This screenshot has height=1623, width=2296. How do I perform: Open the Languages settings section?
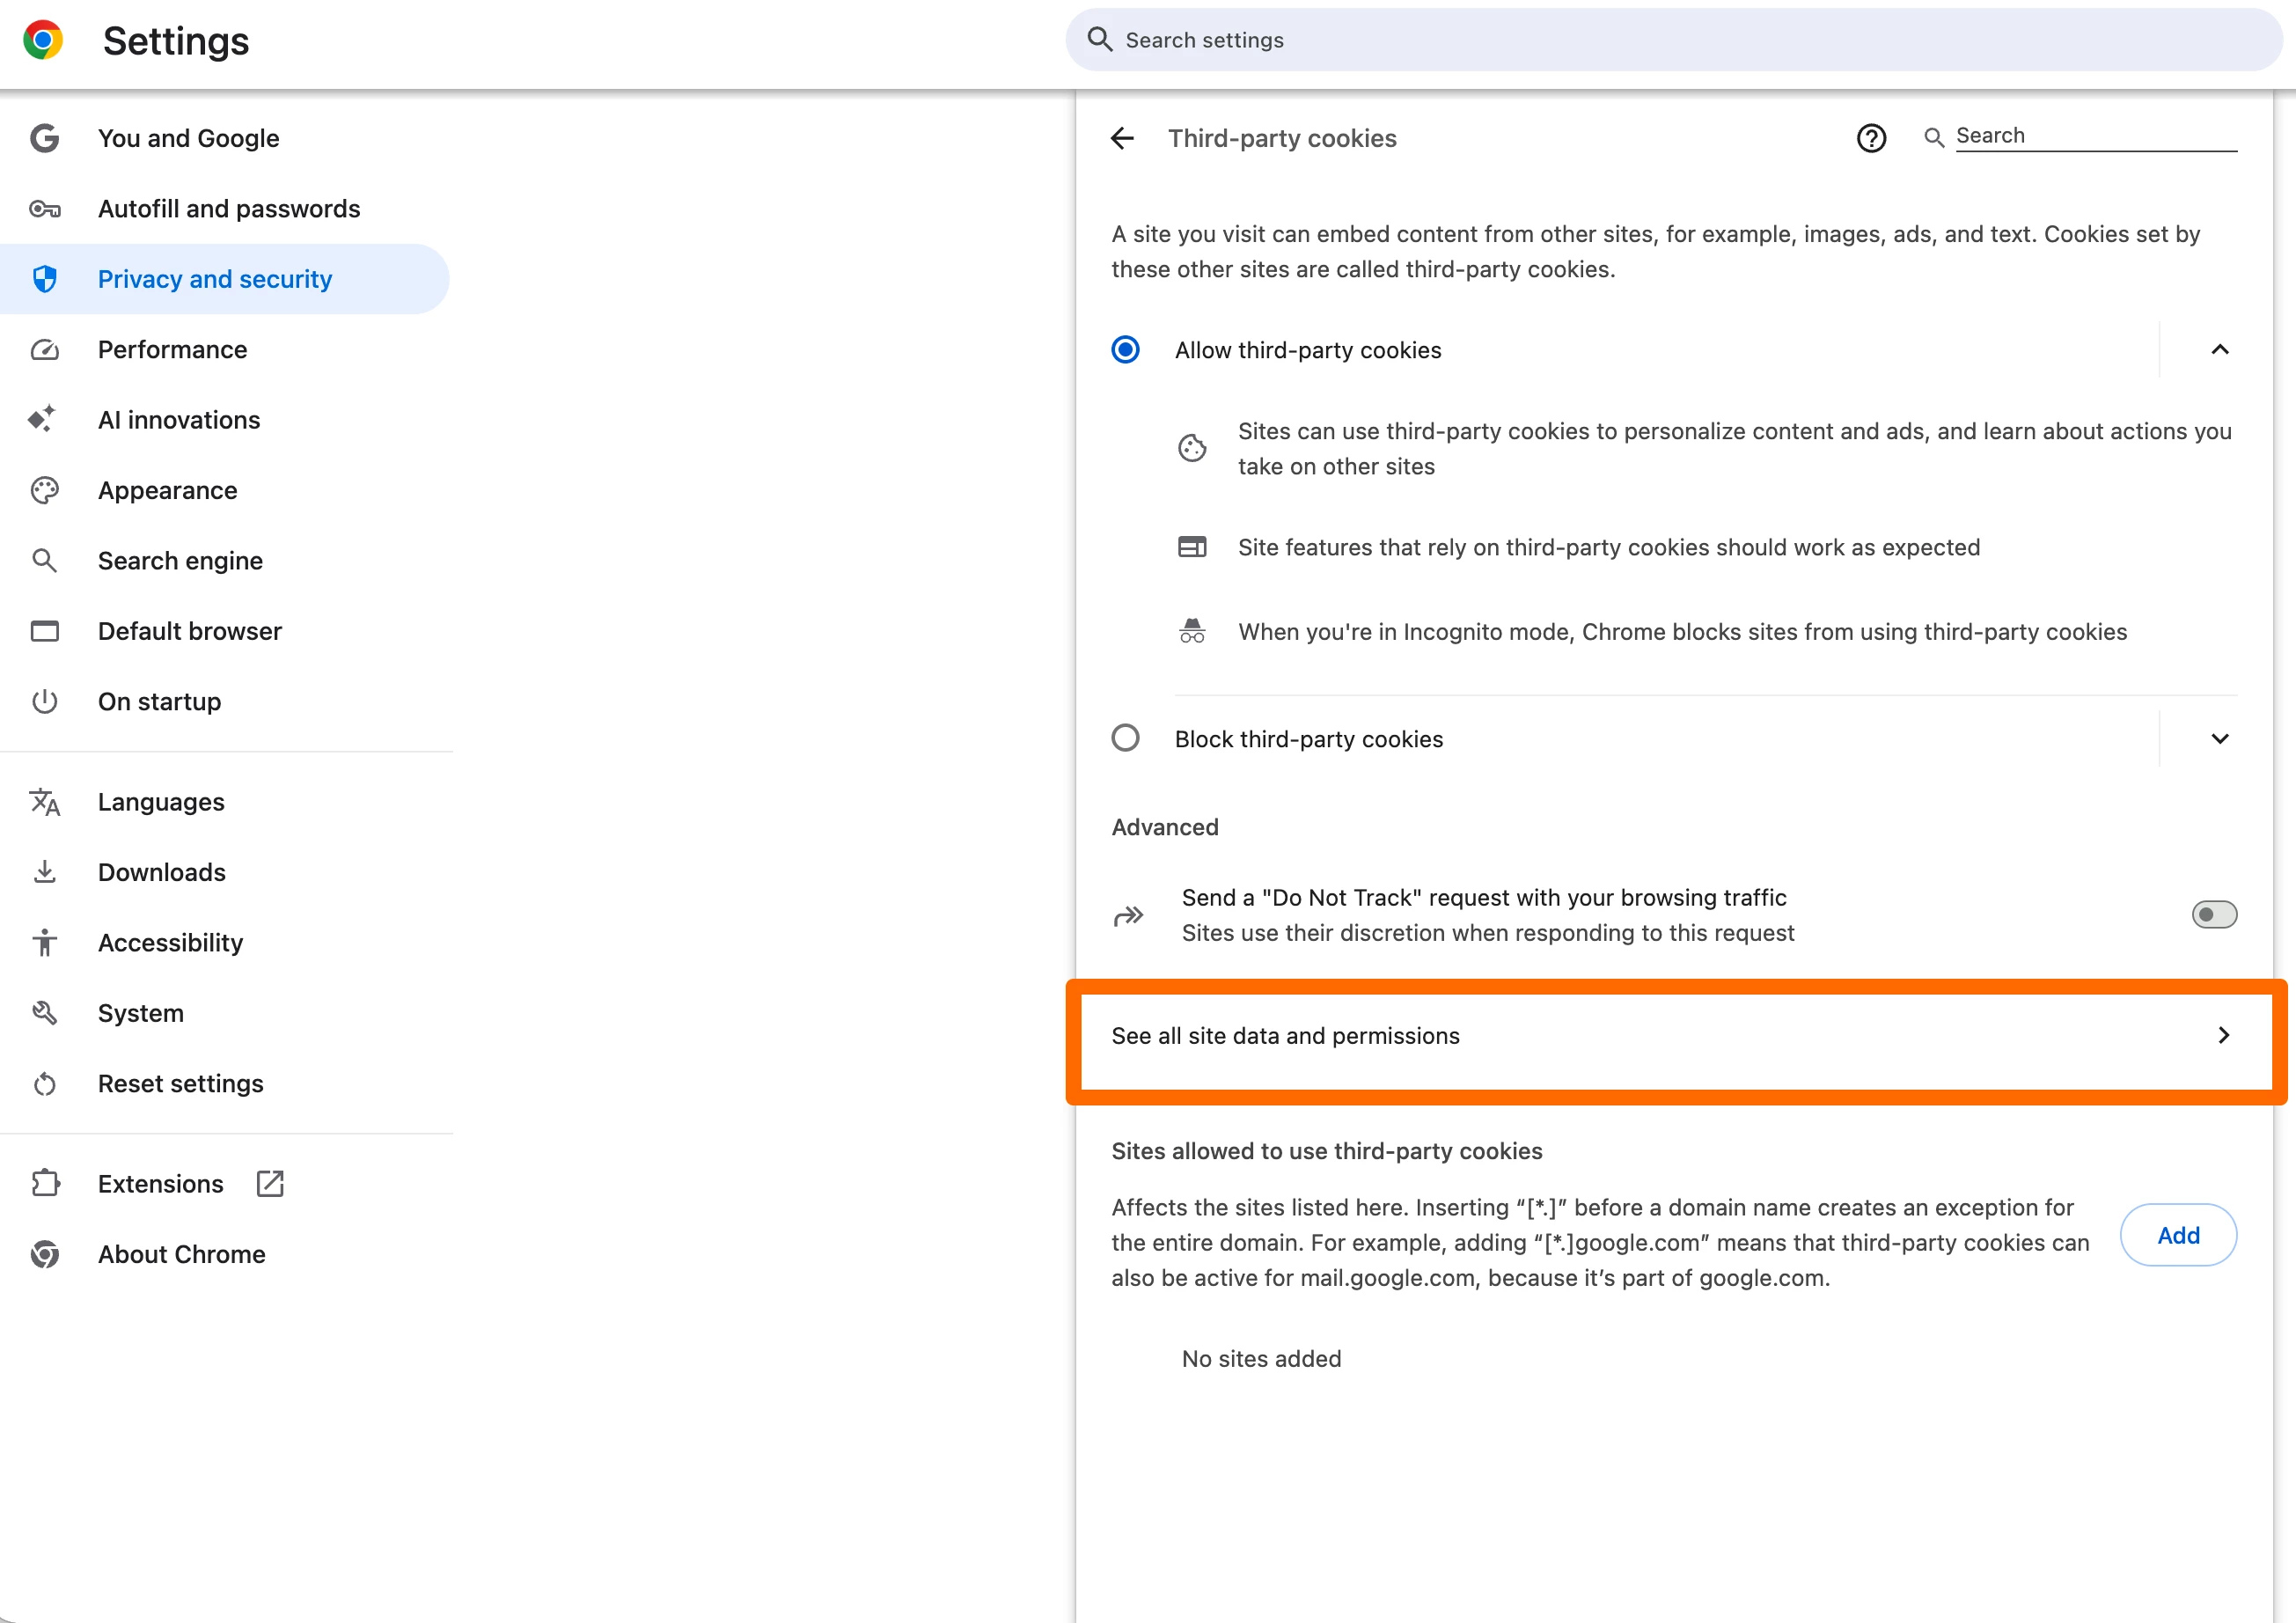161,802
